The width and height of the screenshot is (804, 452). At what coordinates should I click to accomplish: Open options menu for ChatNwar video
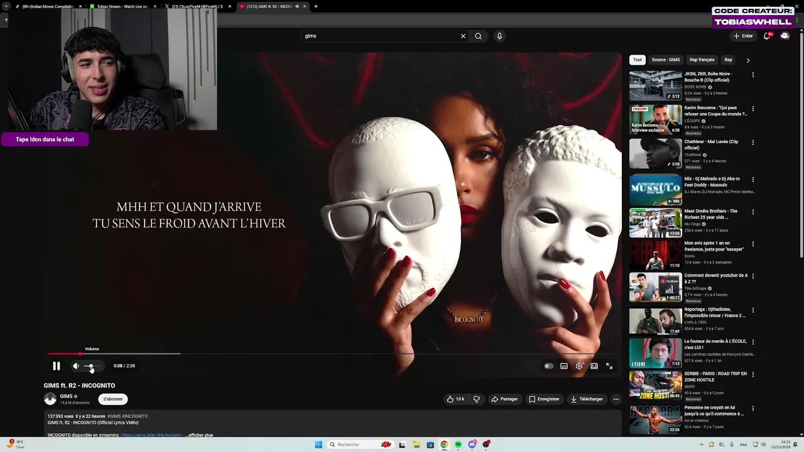click(753, 143)
